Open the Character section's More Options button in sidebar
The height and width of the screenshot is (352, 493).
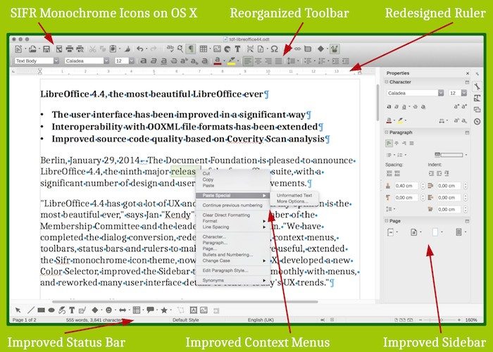pyautogui.click(x=467, y=82)
